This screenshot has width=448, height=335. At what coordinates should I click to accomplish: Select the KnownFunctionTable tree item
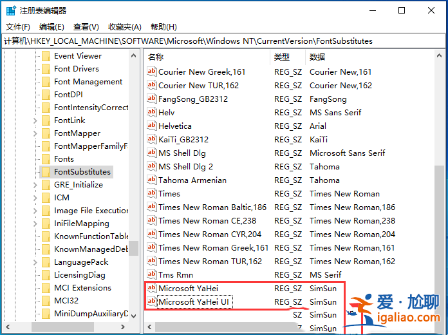click(x=91, y=236)
